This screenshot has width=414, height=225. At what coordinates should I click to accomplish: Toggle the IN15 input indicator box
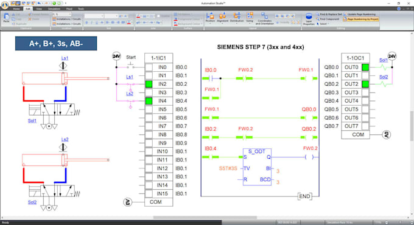point(149,193)
